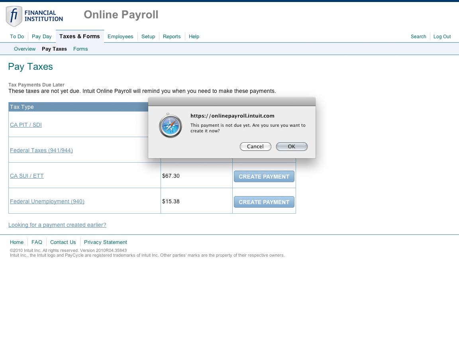Cancel the payment confirmation dialog
459x344 pixels.
click(255, 147)
